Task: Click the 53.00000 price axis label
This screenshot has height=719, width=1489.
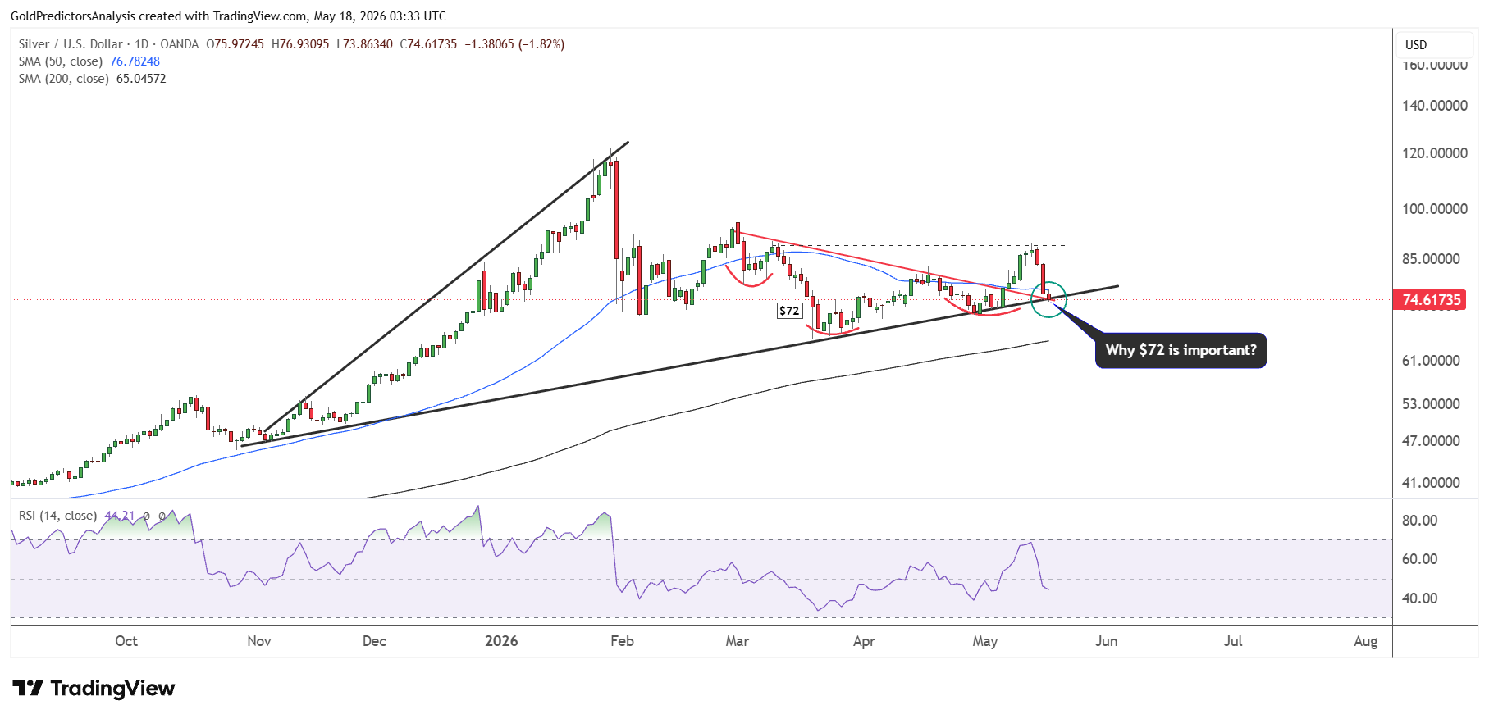Action: click(x=1431, y=403)
